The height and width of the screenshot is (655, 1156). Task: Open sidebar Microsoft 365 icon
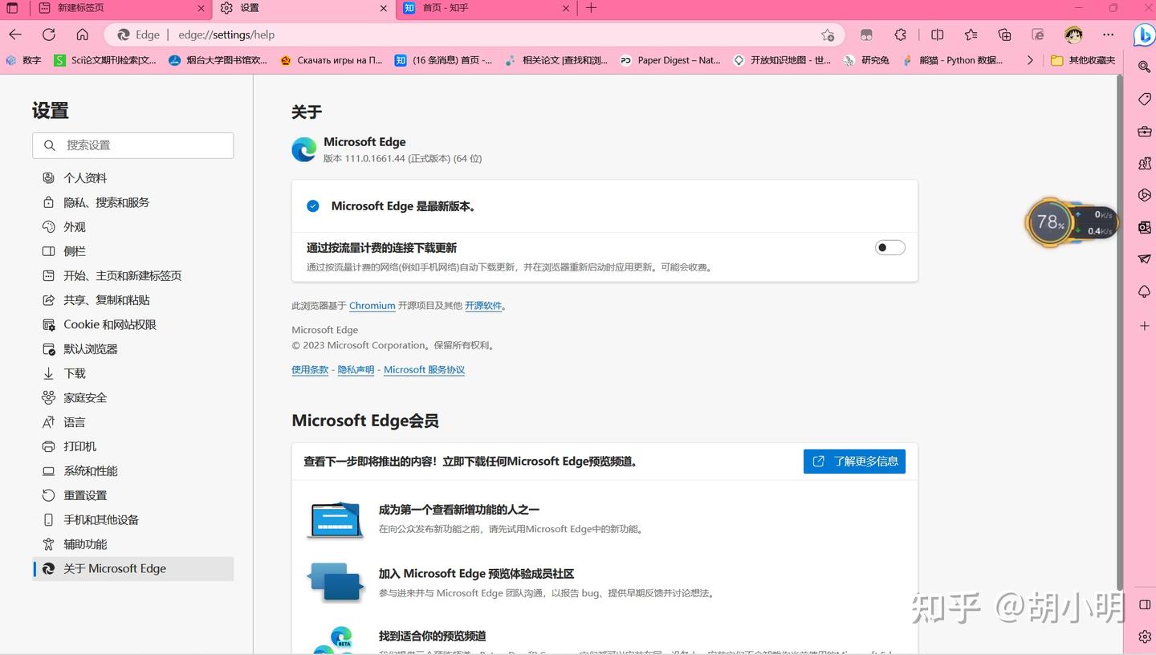[x=1145, y=195]
